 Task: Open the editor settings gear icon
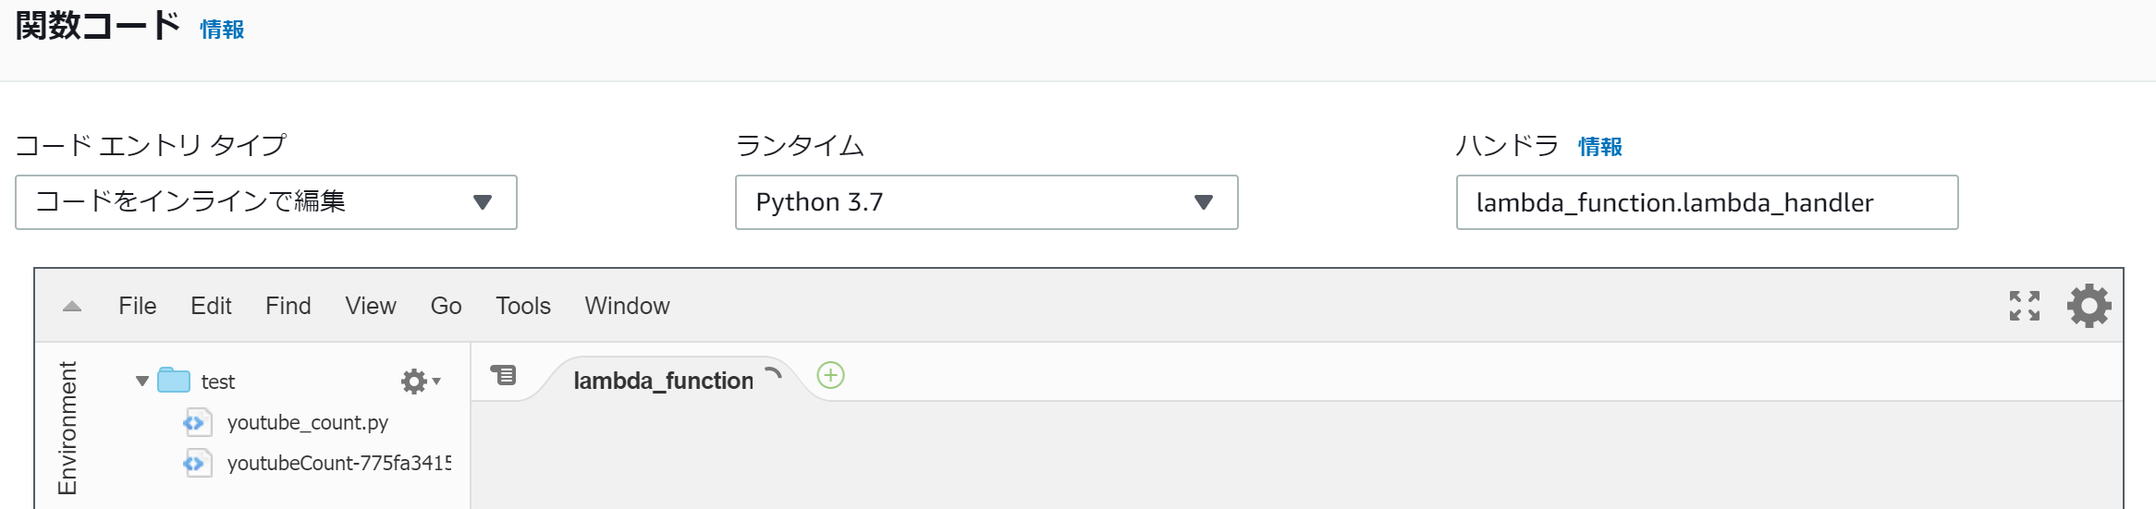(2089, 306)
